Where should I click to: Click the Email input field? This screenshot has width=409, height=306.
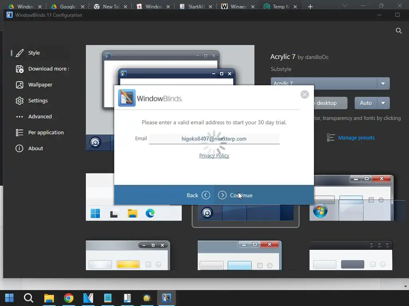214,139
